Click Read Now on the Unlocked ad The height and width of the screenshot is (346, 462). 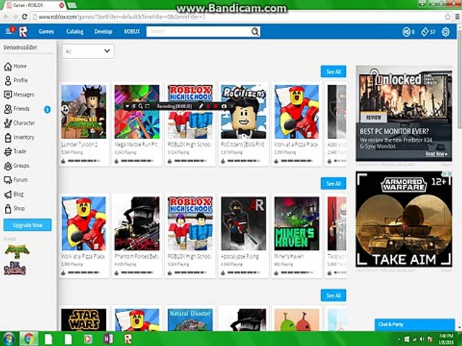436,154
